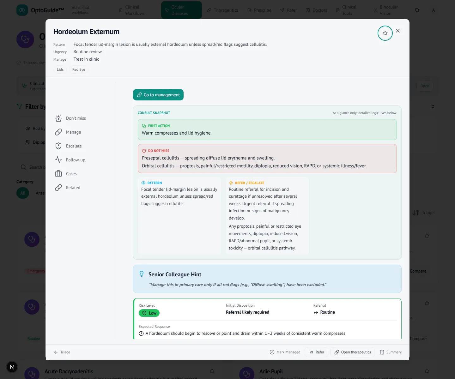Click the Triage sort control in the background
Image resolution: width=455 pixels, height=379 pixels.
point(423,213)
